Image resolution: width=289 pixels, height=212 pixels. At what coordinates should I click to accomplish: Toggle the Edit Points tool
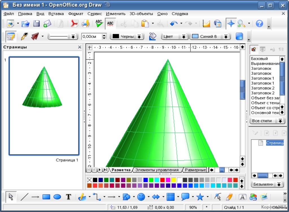(x=218, y=197)
